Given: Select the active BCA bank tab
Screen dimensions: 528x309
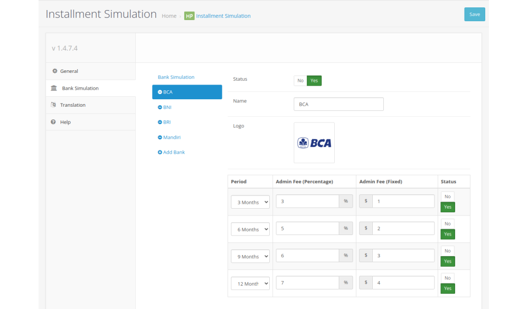Looking at the screenshot, I should click(x=187, y=92).
